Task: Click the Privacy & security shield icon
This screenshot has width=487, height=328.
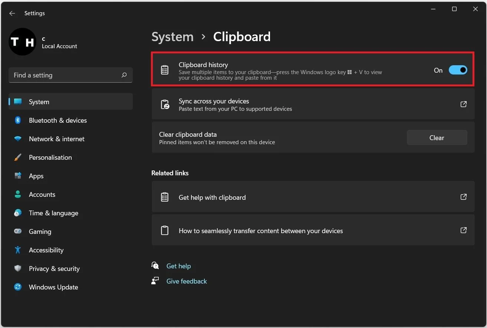Action: point(18,268)
